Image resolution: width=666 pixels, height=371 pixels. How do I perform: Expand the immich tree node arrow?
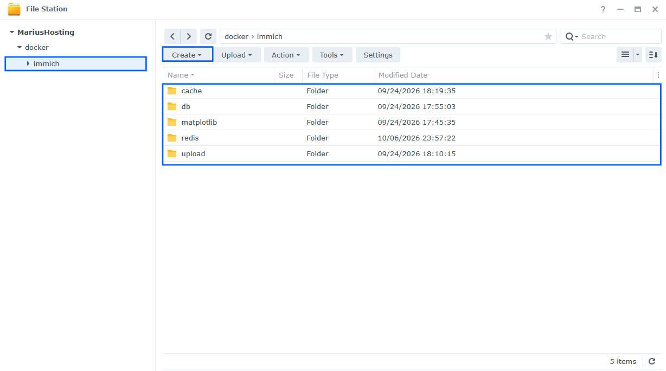click(x=28, y=63)
